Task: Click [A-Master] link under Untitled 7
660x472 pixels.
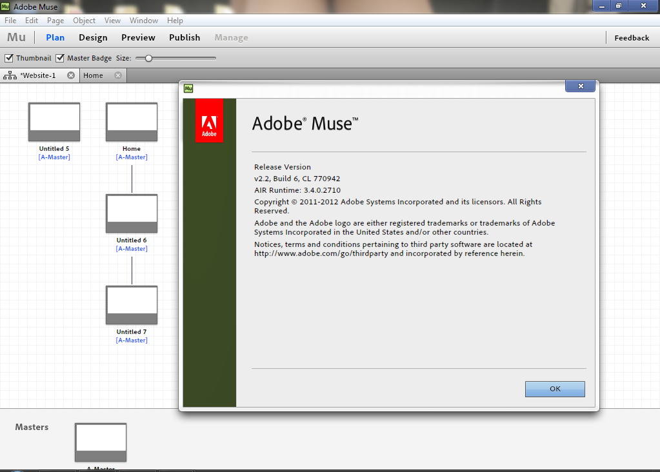Action: 132,340
